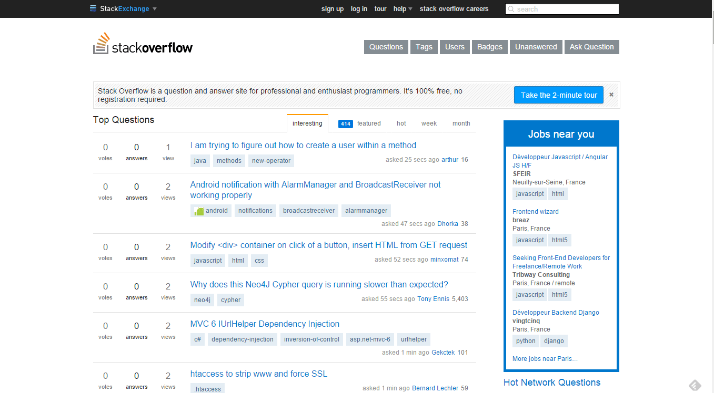This screenshot has width=714, height=393.
Task: Open the Questions navigation button
Action: (386, 47)
